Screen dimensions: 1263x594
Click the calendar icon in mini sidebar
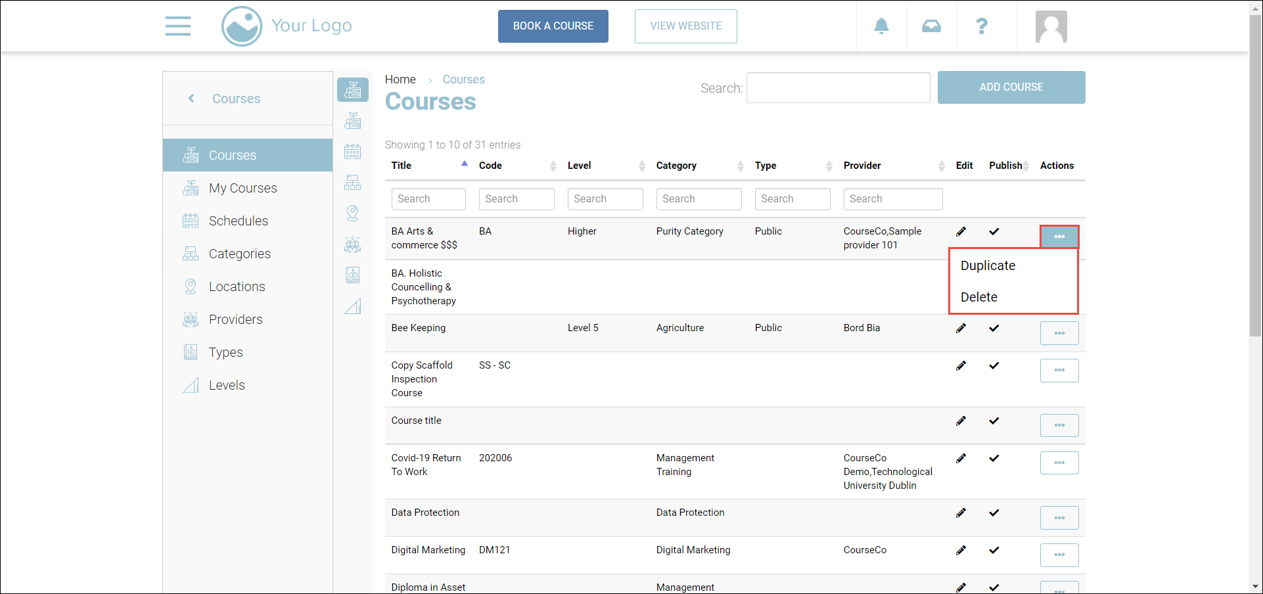point(353,152)
